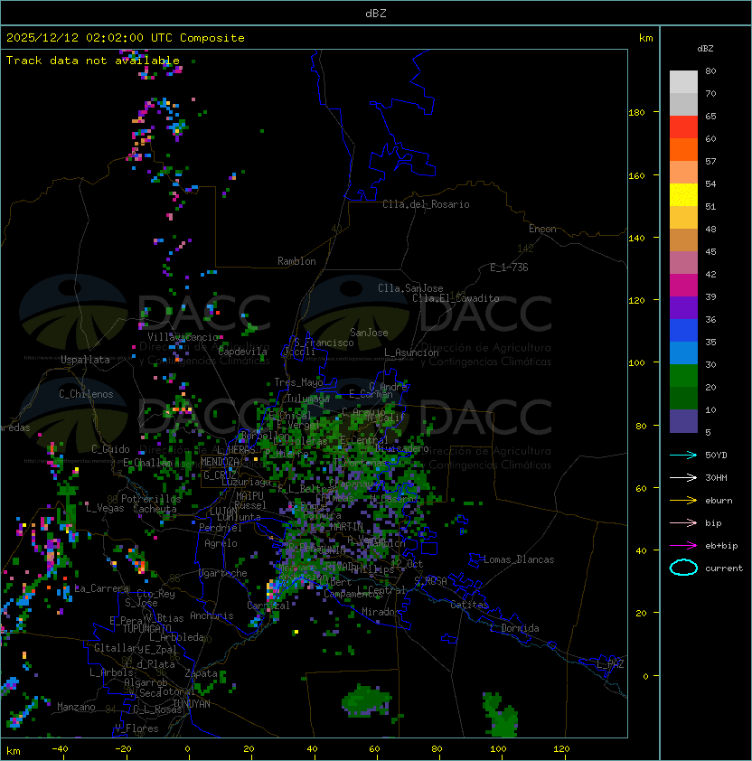Viewport: 752px width, 761px height.
Task: Click the 'Uspallata' place label
Action: click(x=85, y=360)
